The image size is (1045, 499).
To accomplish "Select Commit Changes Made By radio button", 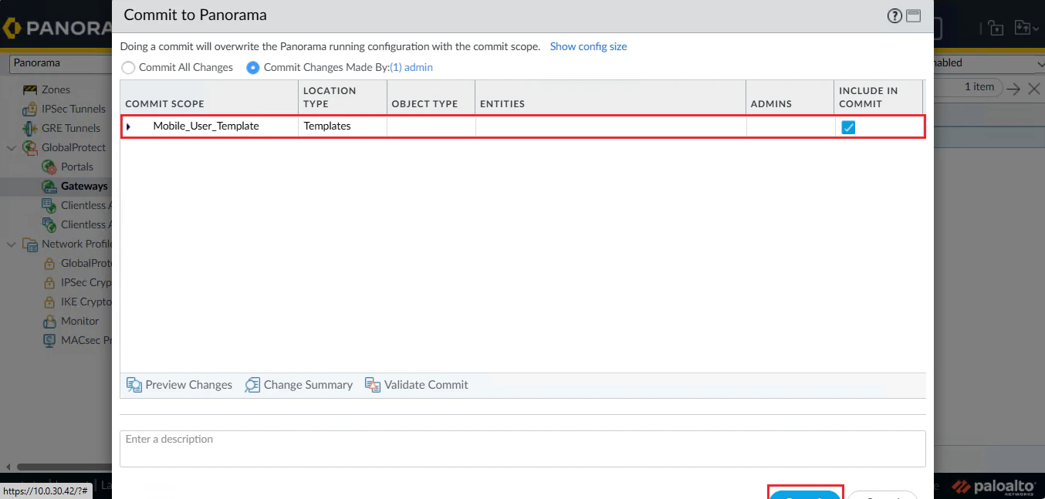I will tap(252, 68).
